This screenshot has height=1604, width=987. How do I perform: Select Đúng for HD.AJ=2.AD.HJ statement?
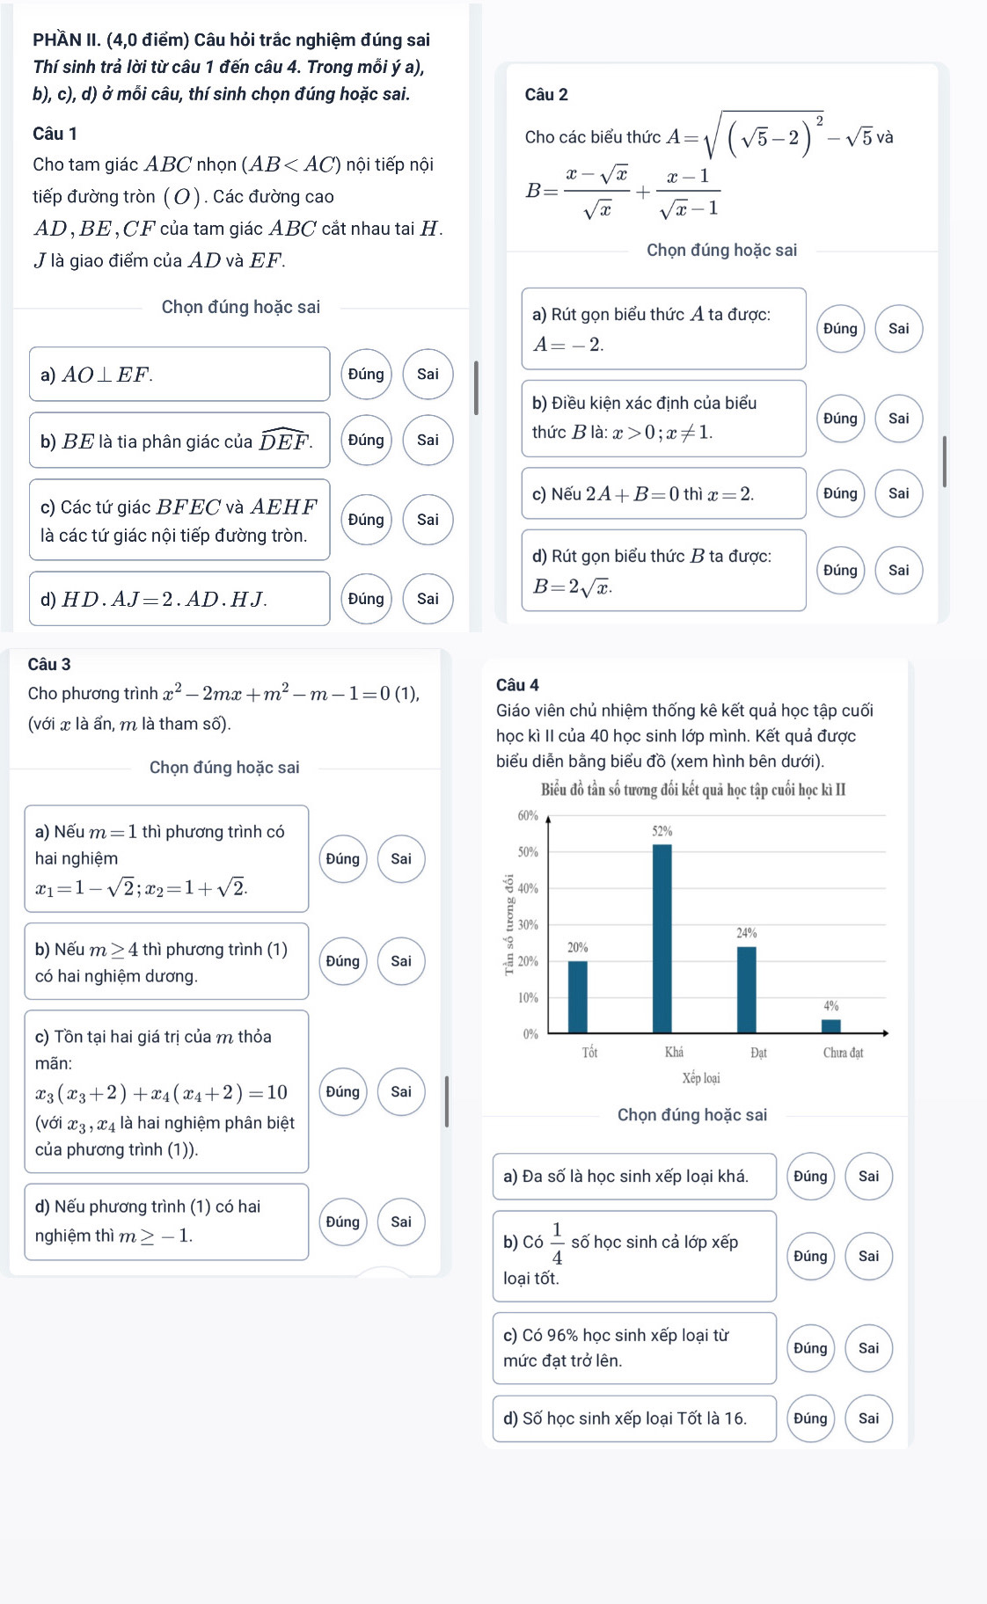tap(366, 598)
